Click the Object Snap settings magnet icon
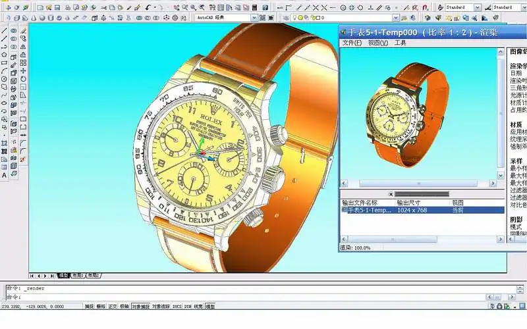The height and width of the screenshot is (329, 527). [x=425, y=7]
